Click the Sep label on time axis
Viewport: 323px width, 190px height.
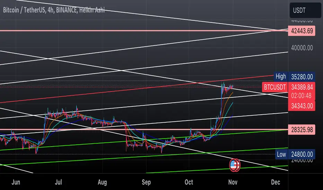coord(146,182)
